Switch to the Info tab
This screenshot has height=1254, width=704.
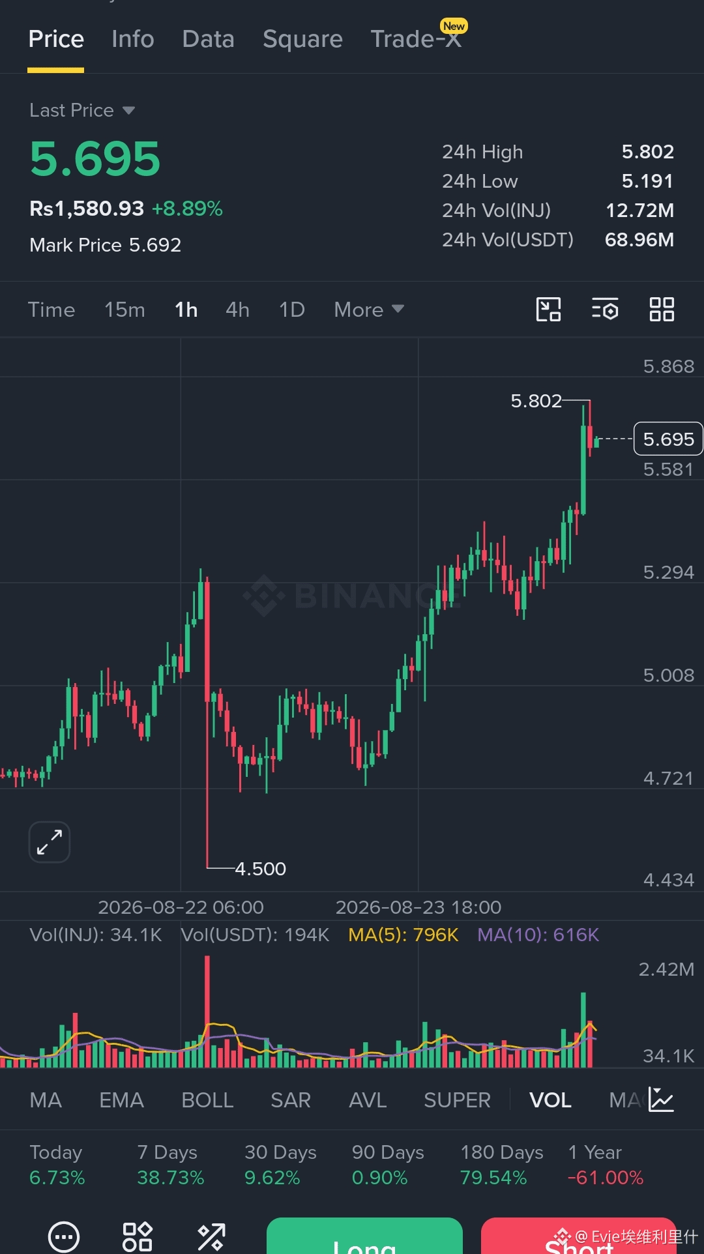click(x=133, y=39)
